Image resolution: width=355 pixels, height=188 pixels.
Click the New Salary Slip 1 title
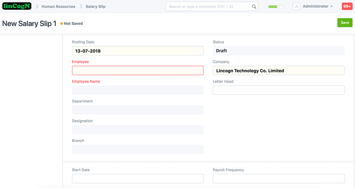[29, 24]
